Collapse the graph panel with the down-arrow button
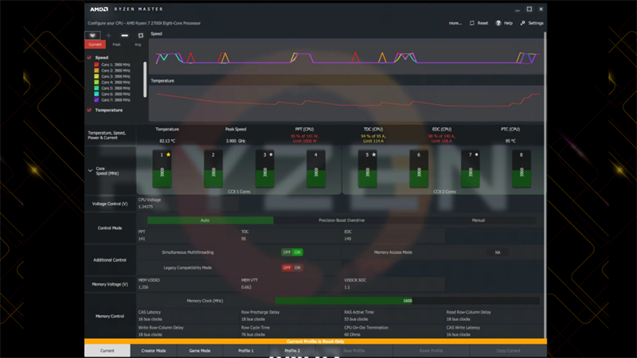Screen dimensions: 637x358 click(92, 35)
